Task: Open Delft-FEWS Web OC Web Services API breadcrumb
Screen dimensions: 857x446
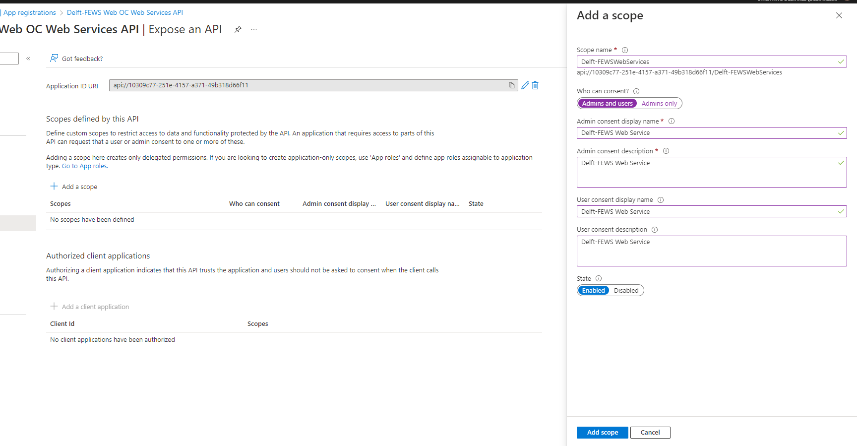Action: (x=125, y=12)
